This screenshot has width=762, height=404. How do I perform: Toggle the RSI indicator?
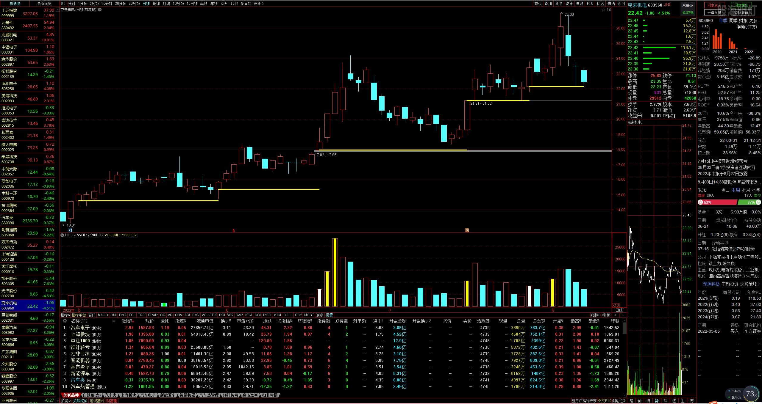tap(222, 315)
